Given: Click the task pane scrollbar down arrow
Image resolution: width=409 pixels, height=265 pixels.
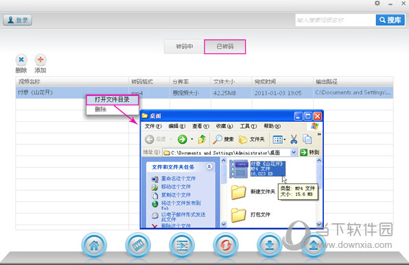Looking at the screenshot, I should (x=224, y=224).
